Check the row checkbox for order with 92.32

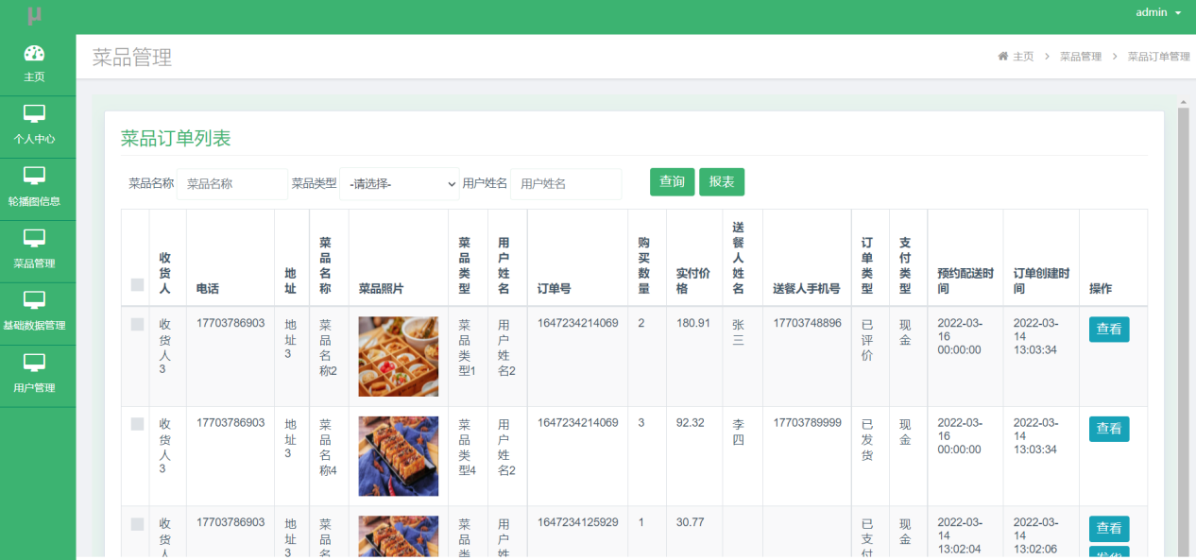point(138,424)
